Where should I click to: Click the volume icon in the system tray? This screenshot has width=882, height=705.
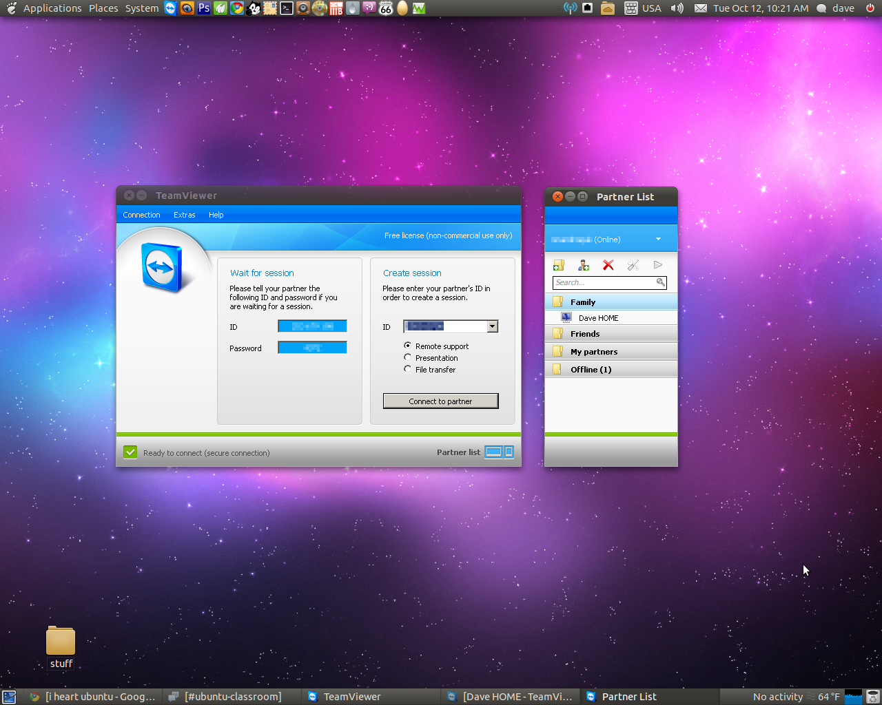[x=677, y=8]
